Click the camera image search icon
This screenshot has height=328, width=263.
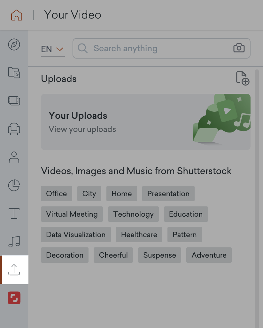pyautogui.click(x=239, y=48)
